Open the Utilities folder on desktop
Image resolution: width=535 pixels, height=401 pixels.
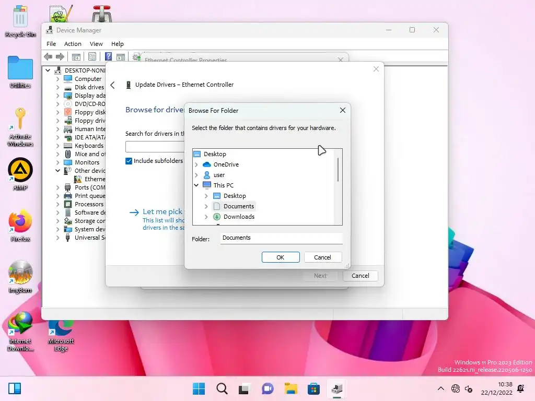pos(20,72)
